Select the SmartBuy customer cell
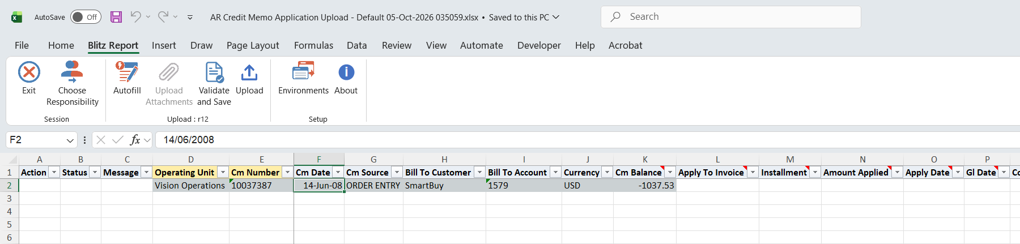Viewport: 1020px width, 244px height. 444,185
